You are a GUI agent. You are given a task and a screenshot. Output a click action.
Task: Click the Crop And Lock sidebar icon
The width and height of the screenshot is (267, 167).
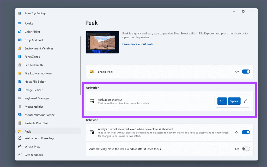point(20,40)
